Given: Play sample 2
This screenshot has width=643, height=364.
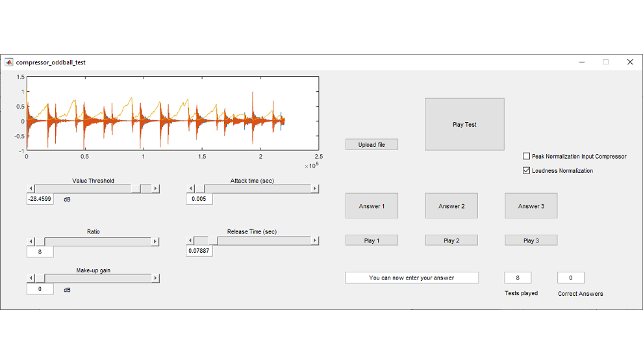Looking at the screenshot, I should point(451,240).
